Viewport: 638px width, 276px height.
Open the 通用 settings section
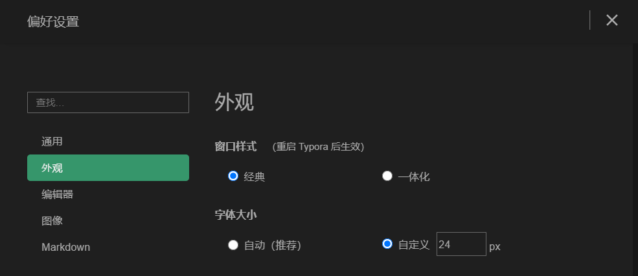coord(52,141)
